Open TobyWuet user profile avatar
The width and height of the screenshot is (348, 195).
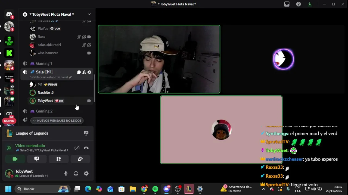click(x=9, y=173)
